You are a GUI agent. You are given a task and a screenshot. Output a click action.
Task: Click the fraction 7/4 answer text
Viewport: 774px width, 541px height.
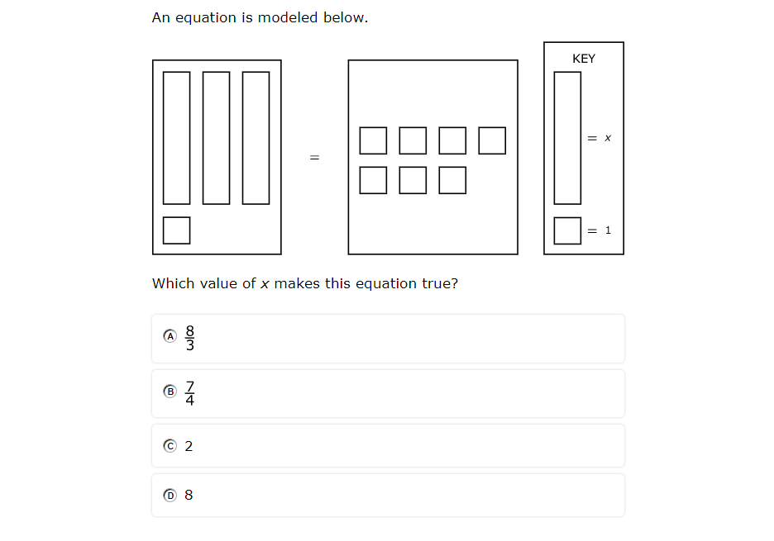click(x=189, y=392)
